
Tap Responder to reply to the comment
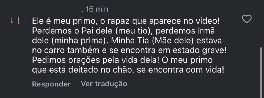[x=51, y=84]
